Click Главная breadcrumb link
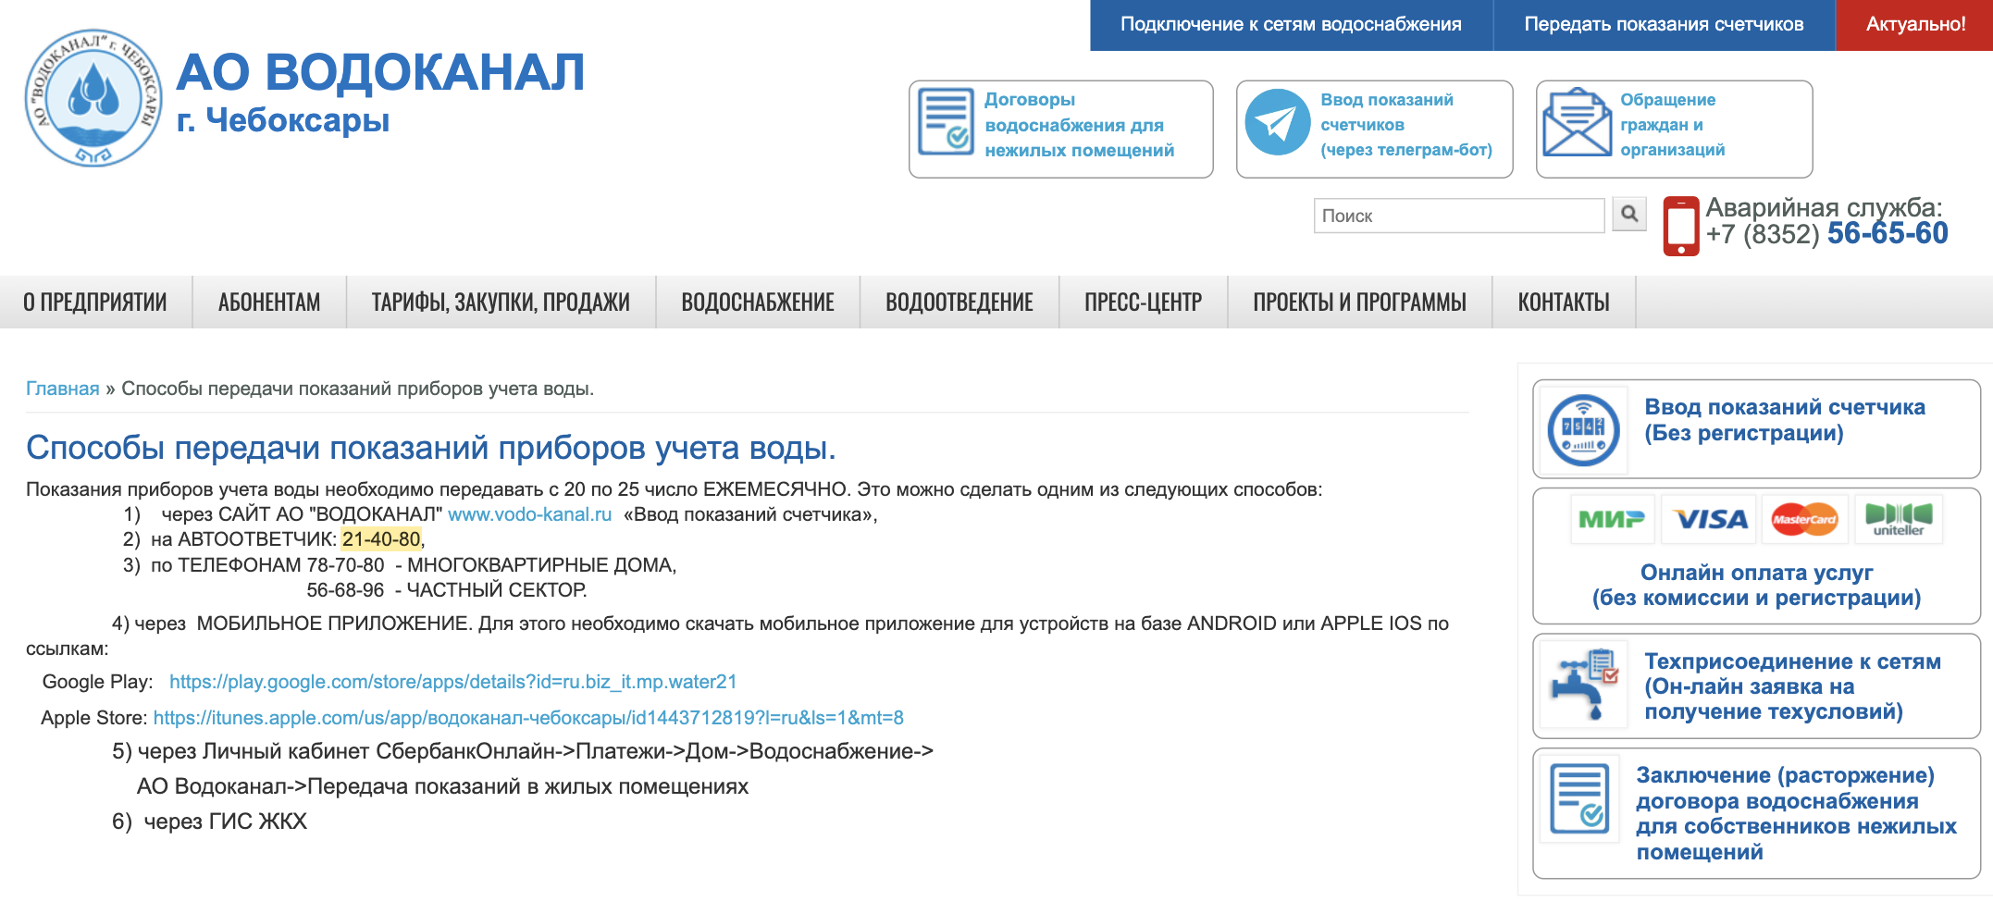 click(x=63, y=389)
